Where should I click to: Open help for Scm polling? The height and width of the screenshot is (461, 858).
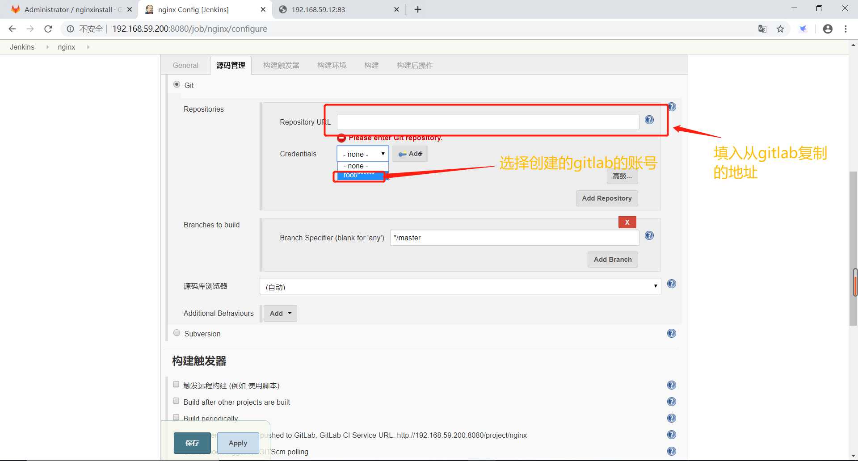coord(671,451)
